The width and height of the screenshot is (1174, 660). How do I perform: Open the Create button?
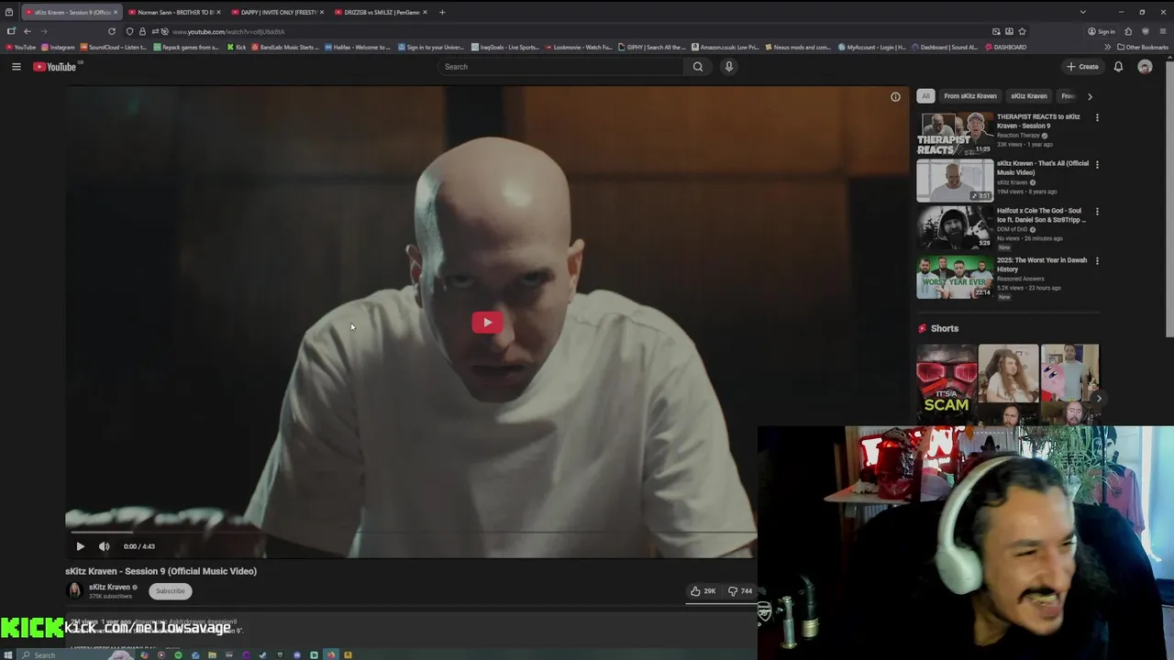pyautogui.click(x=1082, y=67)
